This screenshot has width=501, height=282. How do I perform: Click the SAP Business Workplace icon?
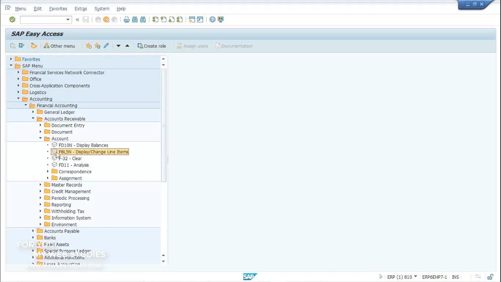[34, 46]
